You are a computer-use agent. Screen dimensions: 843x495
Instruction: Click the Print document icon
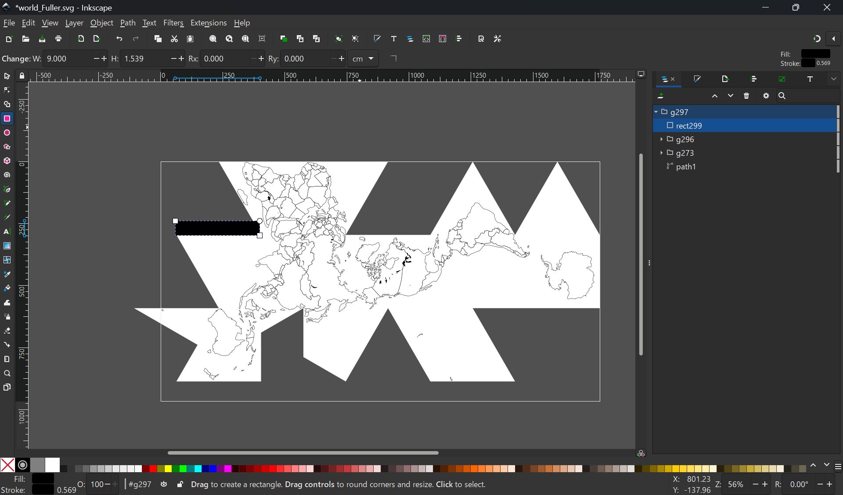coord(58,39)
